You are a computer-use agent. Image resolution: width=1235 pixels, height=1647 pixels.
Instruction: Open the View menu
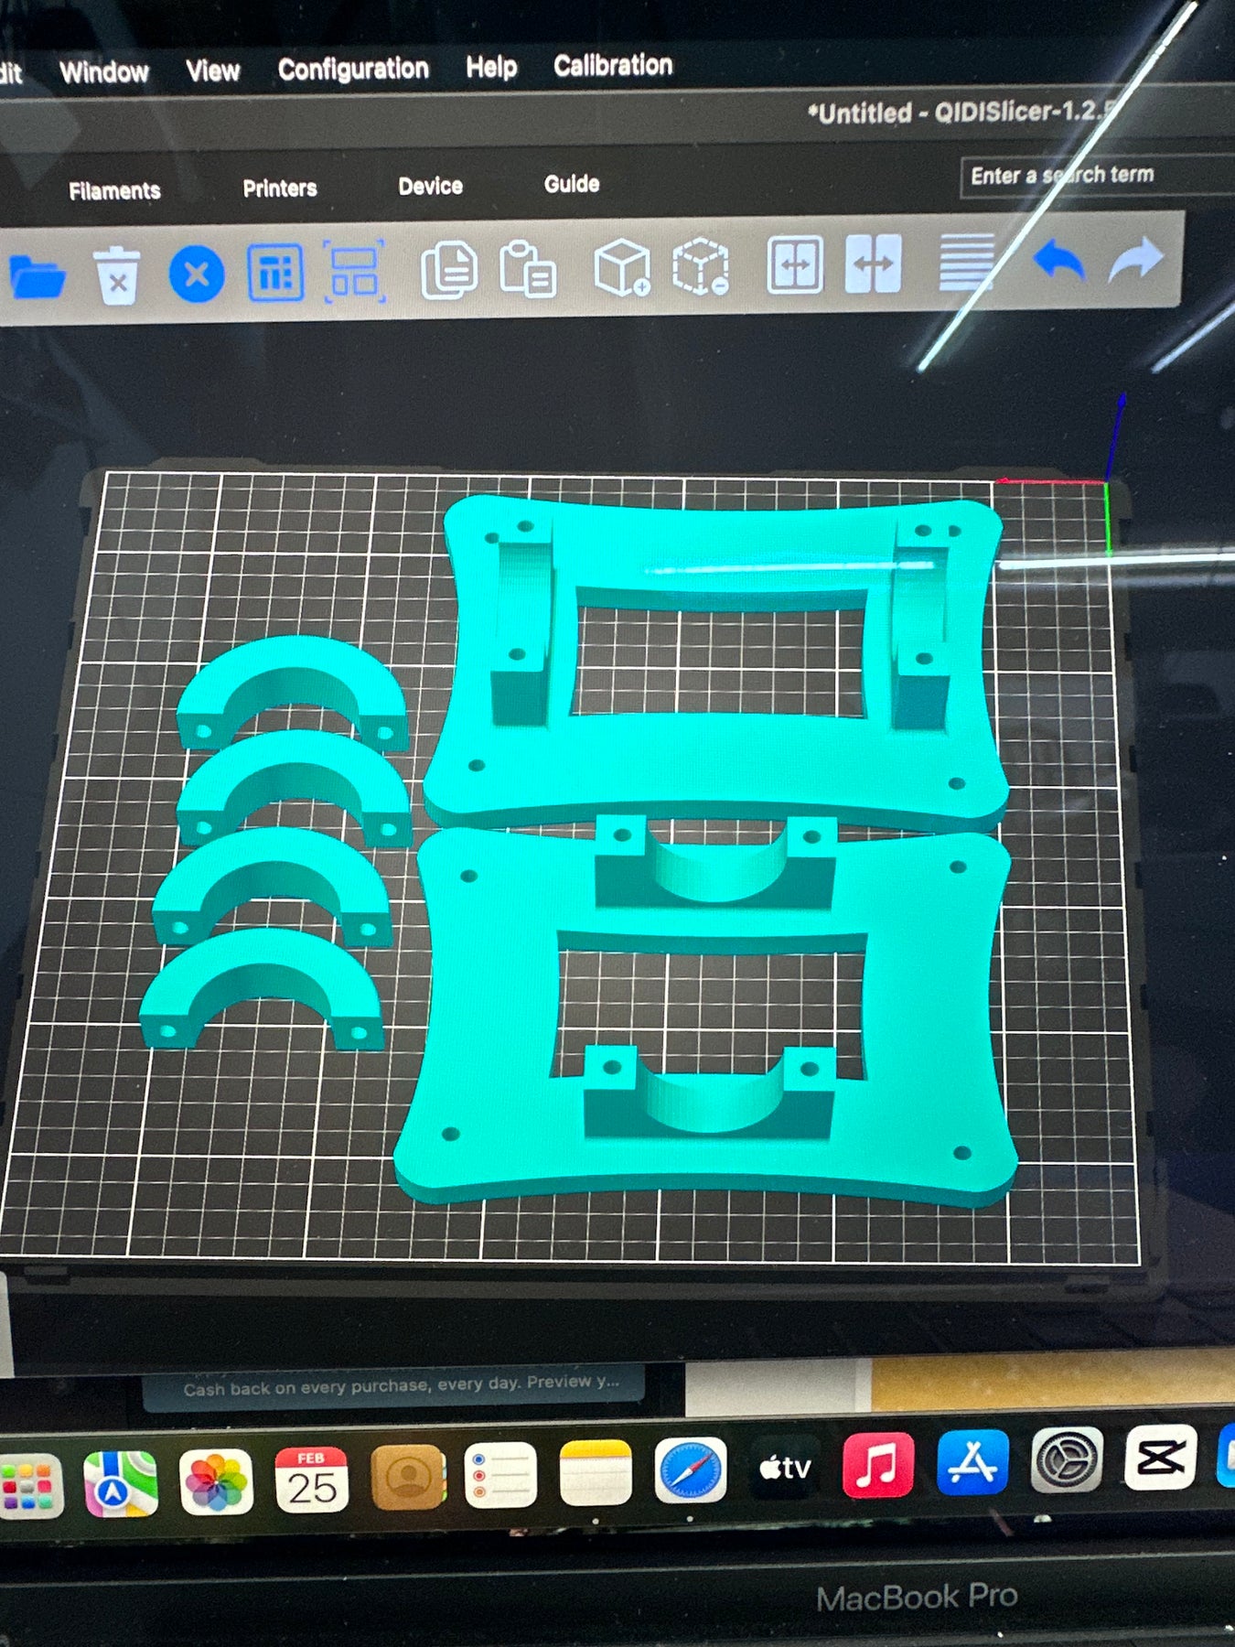click(x=213, y=71)
